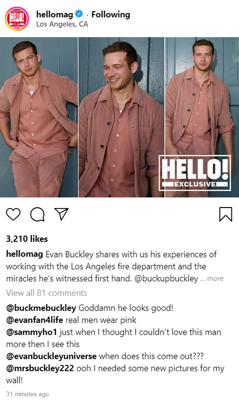Screen dimensions: 239x404
Task: Save the post with the bookmark icon
Action: (x=225, y=214)
